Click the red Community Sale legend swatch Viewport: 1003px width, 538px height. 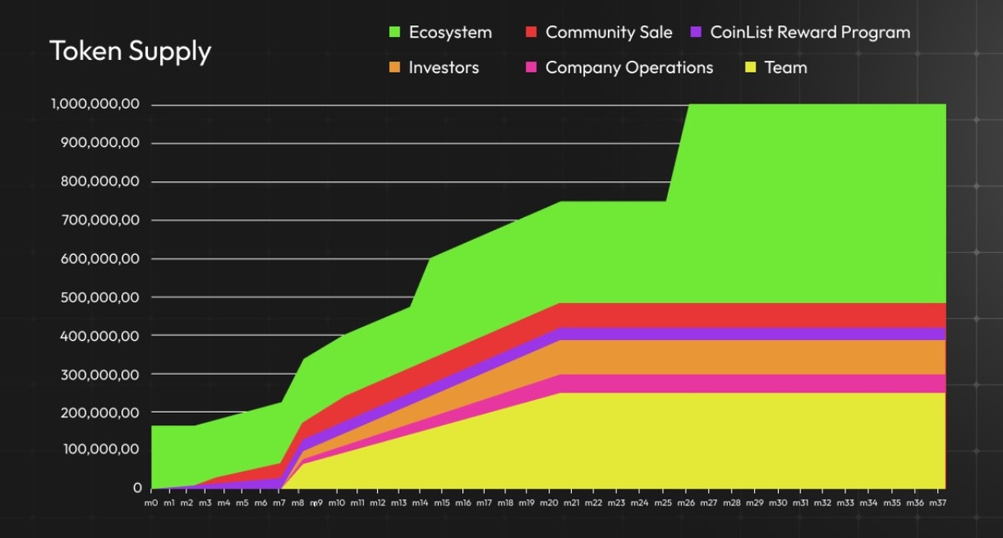[531, 33]
